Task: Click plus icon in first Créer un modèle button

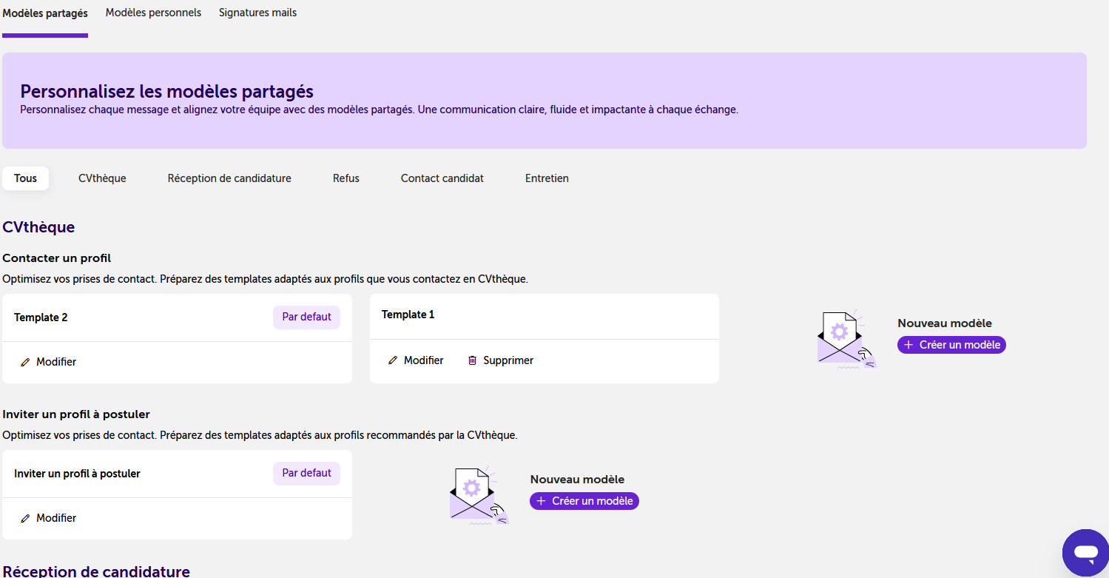Action: click(x=909, y=345)
